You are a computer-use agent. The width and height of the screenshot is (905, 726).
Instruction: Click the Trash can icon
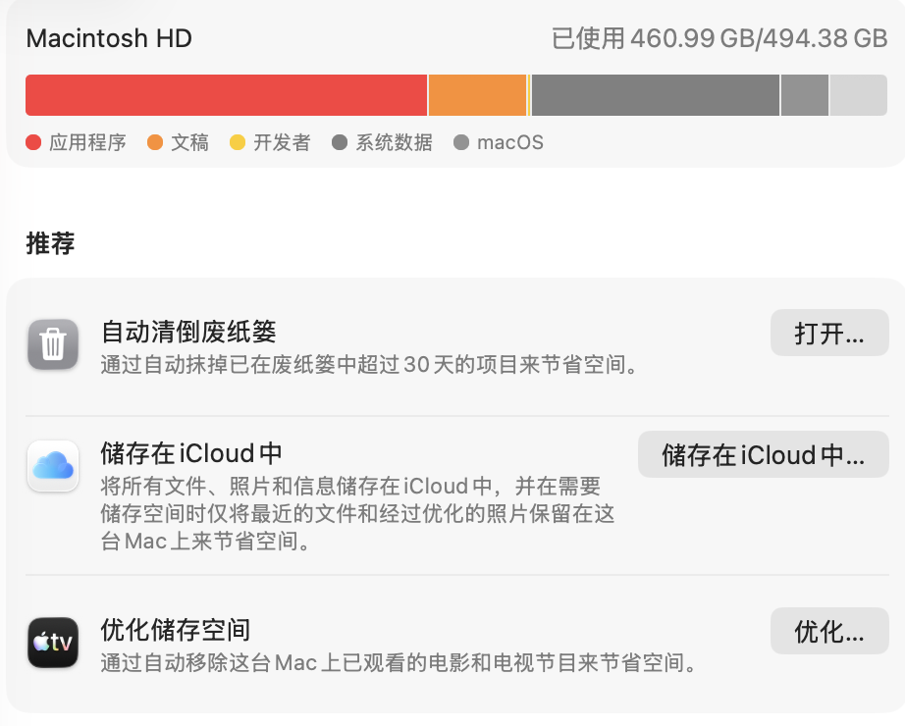pos(53,344)
